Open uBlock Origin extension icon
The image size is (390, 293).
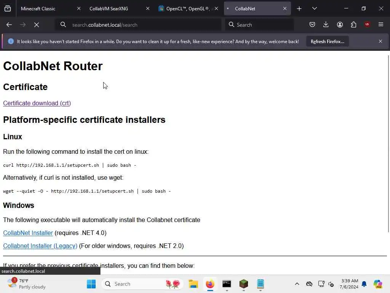point(367,24)
